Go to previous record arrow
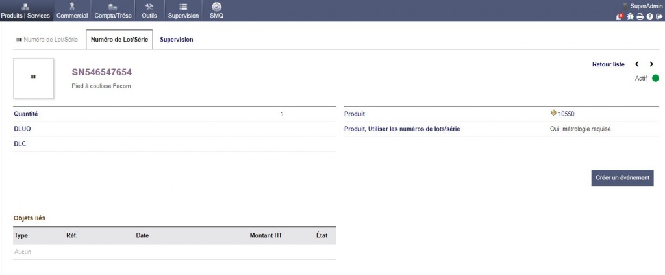 click(636, 64)
